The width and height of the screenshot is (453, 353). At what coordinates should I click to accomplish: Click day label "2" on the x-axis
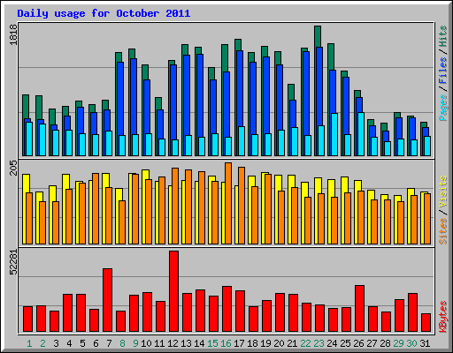[42, 343]
